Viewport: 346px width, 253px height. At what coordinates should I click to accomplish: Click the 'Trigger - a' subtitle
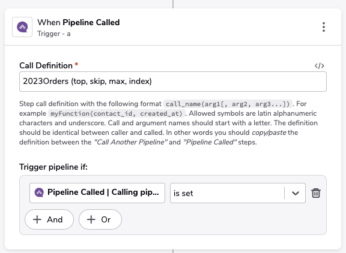[54, 34]
